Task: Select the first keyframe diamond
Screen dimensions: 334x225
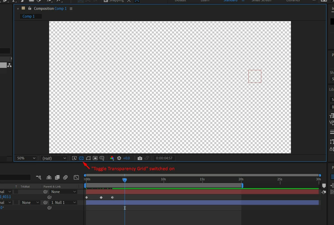Action: (87, 198)
